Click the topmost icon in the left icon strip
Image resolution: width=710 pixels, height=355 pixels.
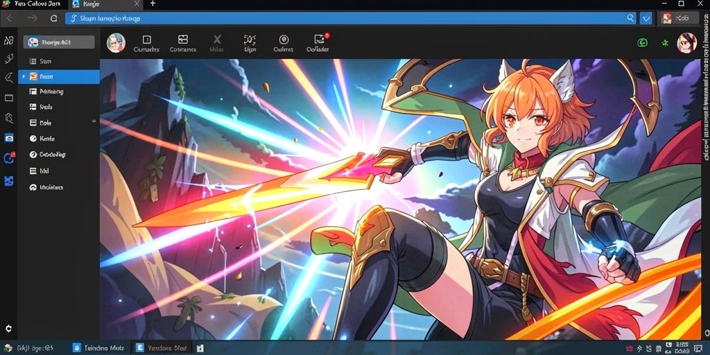point(8,41)
